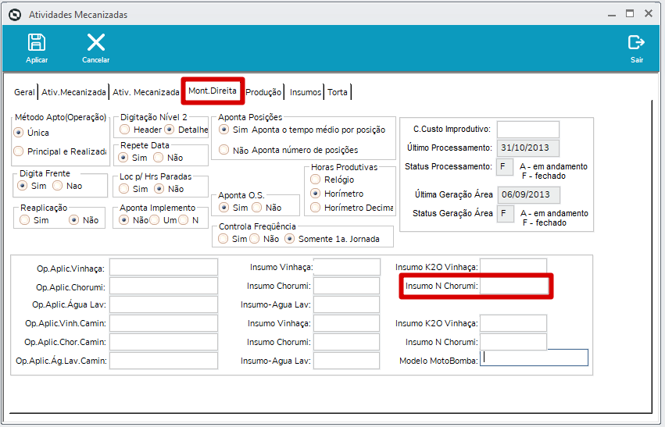This screenshot has height=427, width=665.
Task: Choose Detalhe in Digitação Nível 2
Action: coord(170,130)
